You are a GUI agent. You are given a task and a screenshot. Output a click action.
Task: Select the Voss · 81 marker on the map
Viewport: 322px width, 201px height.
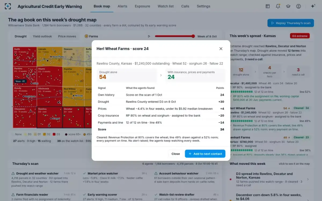pos(20,81)
